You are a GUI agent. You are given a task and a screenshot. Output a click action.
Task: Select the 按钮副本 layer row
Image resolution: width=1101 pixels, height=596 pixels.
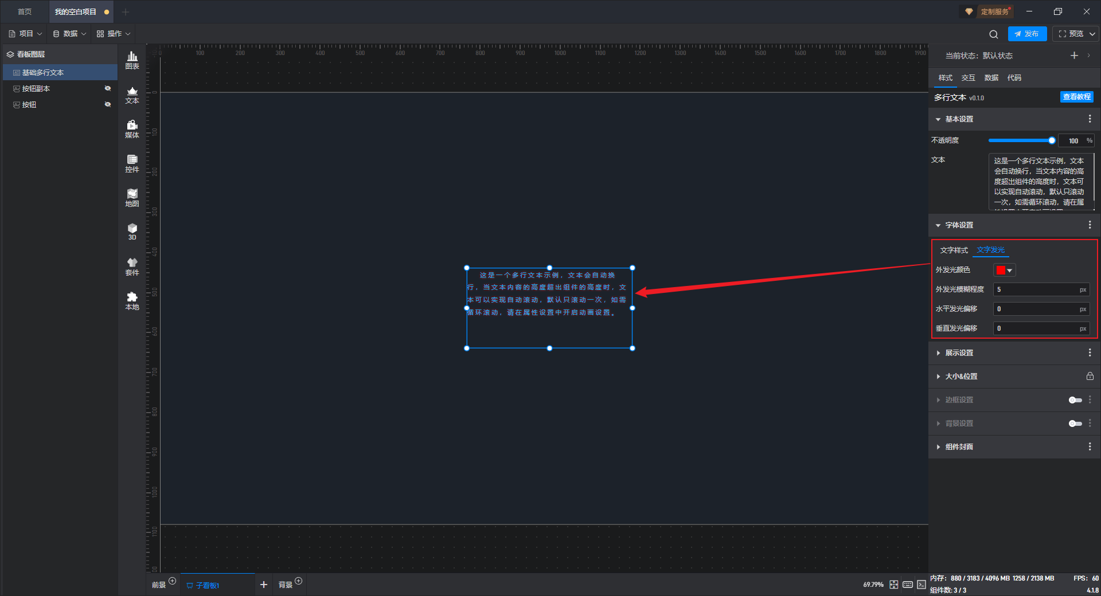pyautogui.click(x=60, y=88)
